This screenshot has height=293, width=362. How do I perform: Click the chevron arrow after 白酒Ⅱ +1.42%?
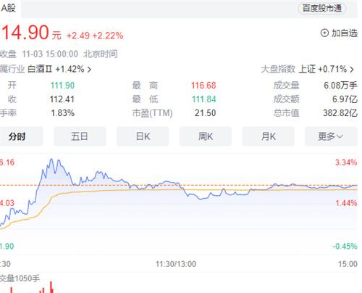[89, 70]
